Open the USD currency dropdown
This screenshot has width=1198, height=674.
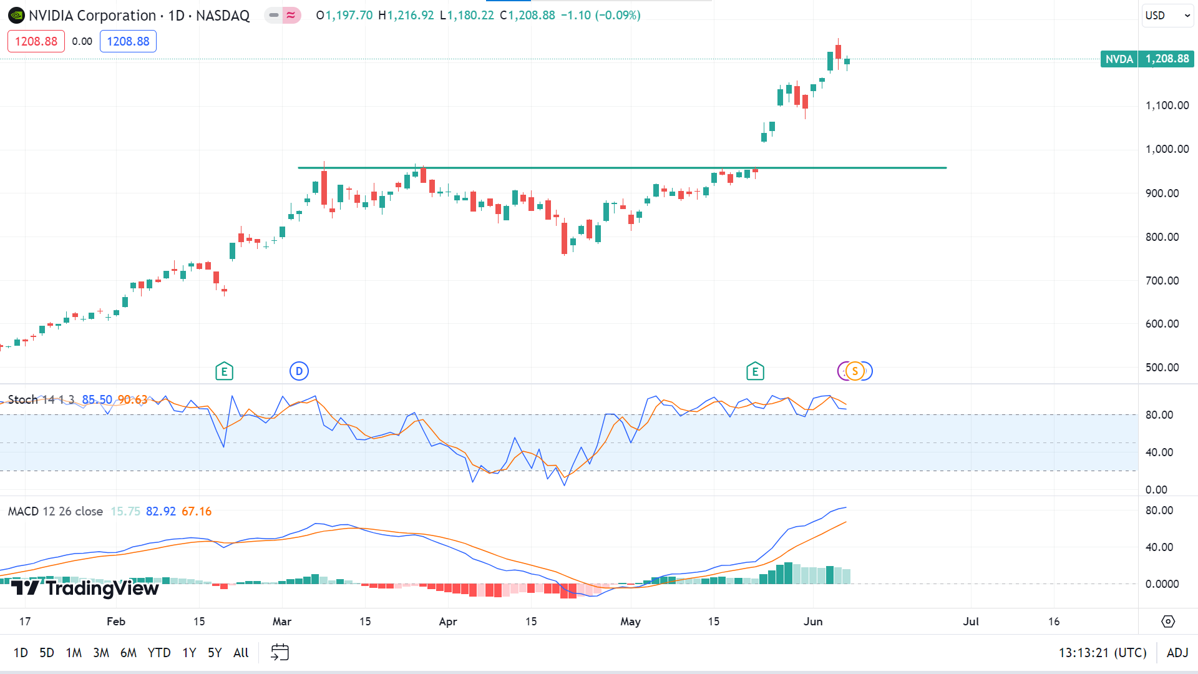(1168, 16)
